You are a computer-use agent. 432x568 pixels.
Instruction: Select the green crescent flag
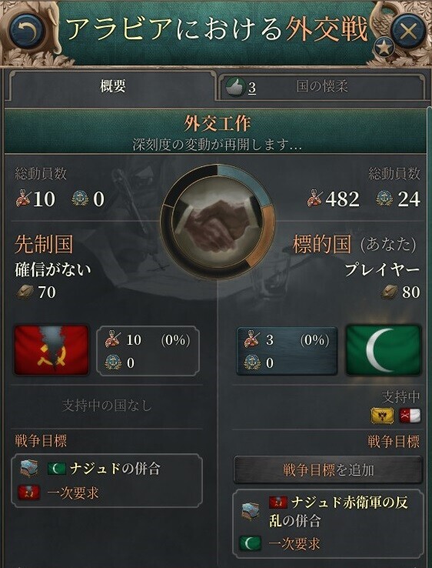tap(384, 350)
